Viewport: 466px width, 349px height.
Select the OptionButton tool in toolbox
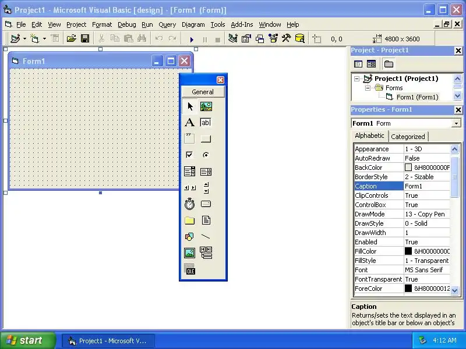[x=206, y=155]
